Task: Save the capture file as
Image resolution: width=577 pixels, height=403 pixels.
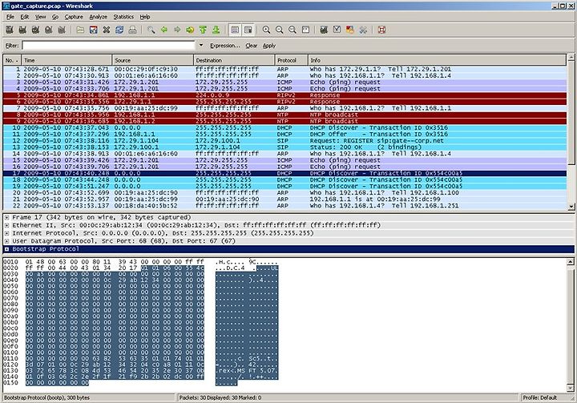Action: coord(94,30)
